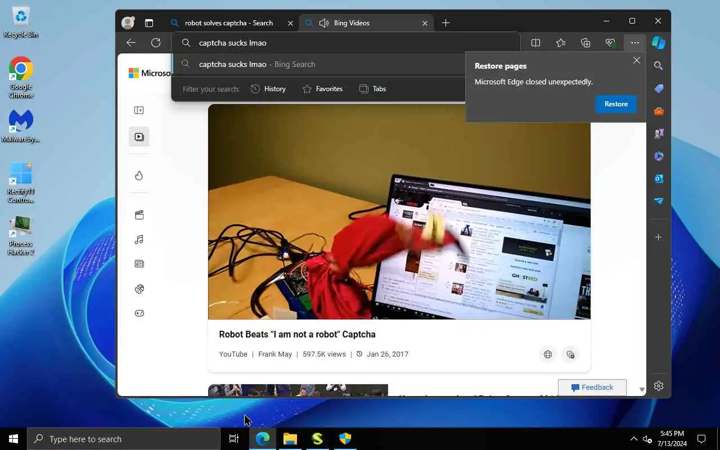Open Browser essentials heart icon
The width and height of the screenshot is (720, 450).
coord(610,43)
